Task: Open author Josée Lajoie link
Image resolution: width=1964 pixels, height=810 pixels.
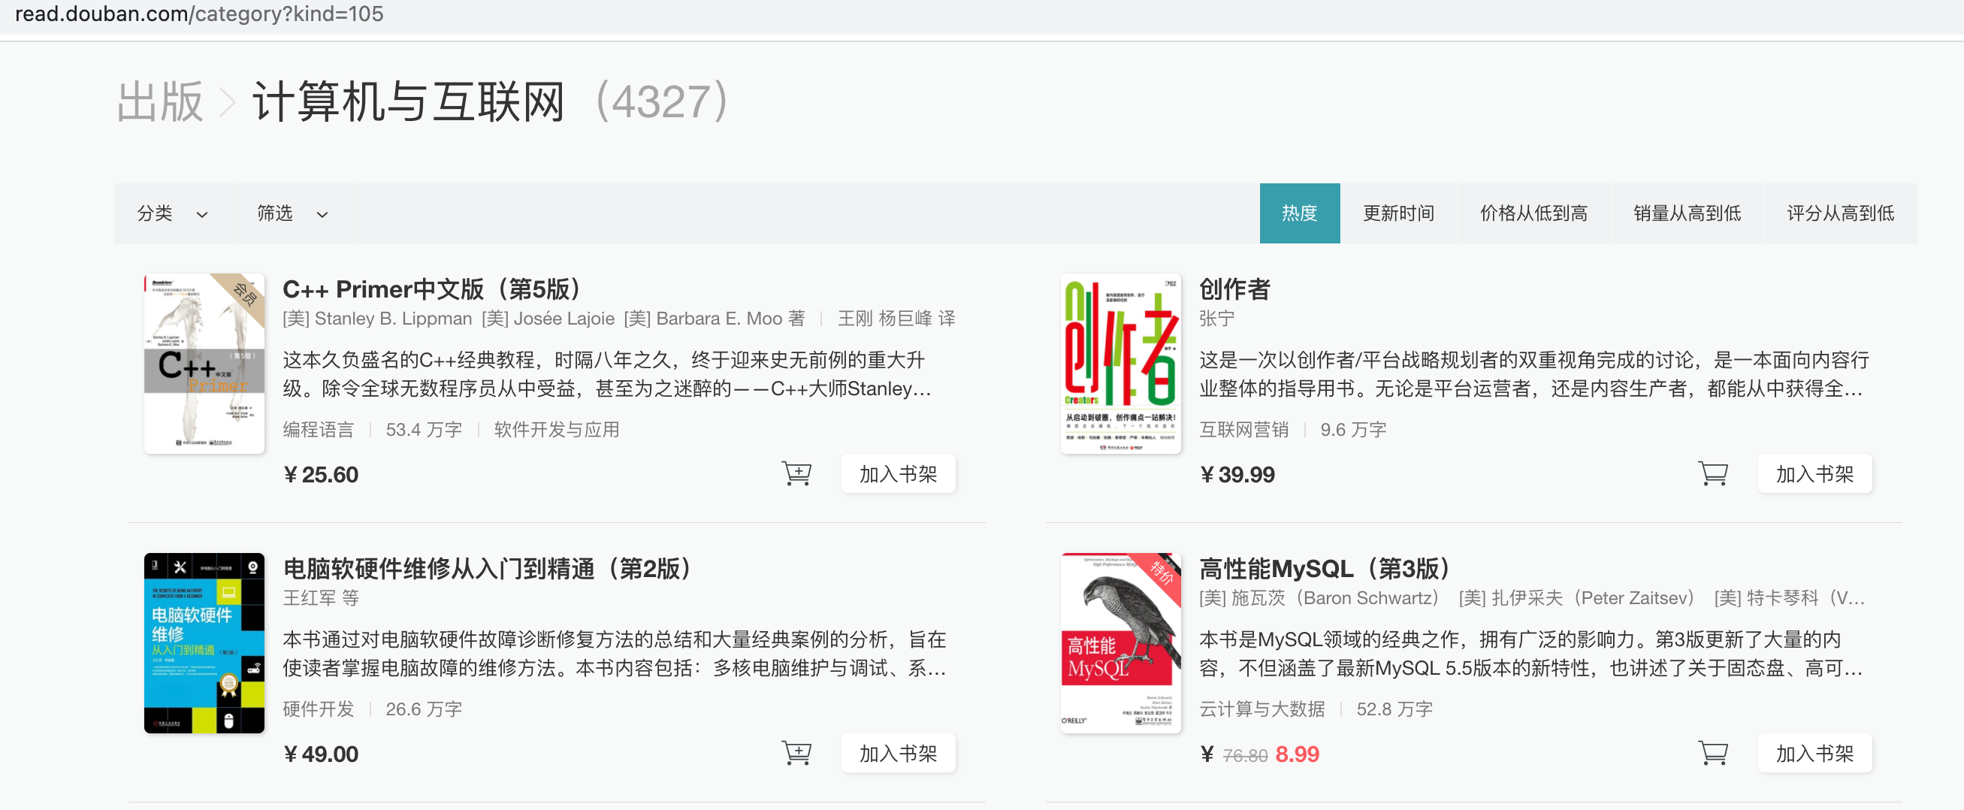Action: click(548, 319)
